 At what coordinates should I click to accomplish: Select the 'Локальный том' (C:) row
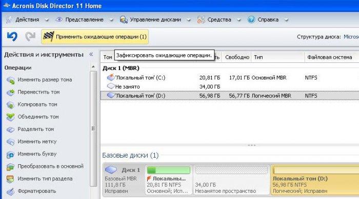[x=230, y=78]
